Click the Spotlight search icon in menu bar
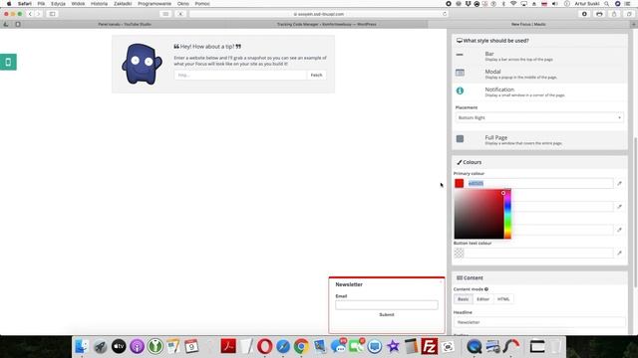This screenshot has width=638, height=358. coord(607,4)
